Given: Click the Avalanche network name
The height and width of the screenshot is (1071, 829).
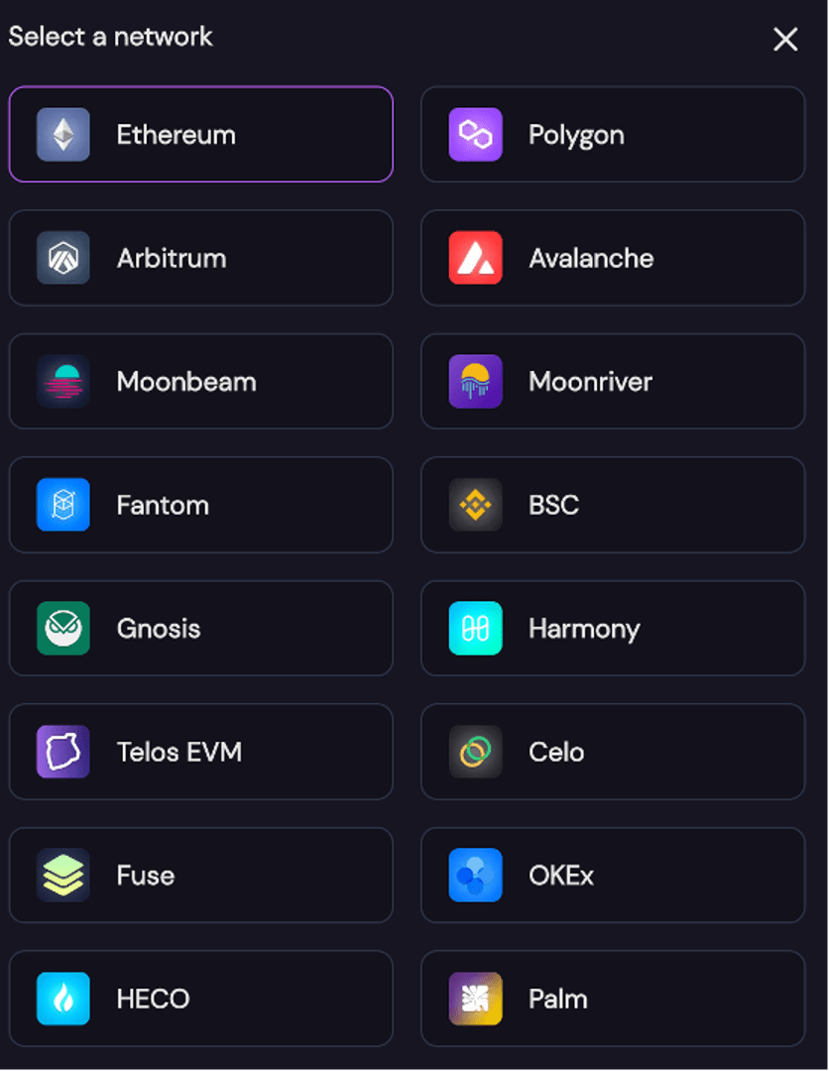Looking at the screenshot, I should (591, 258).
